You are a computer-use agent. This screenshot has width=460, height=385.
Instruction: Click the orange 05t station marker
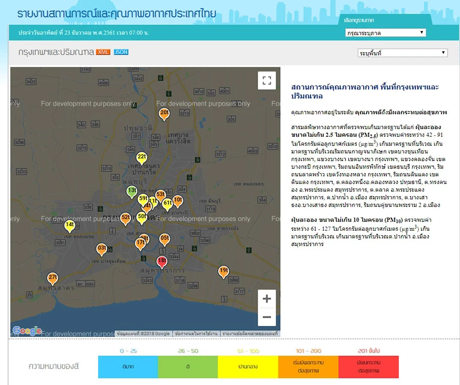165,239
